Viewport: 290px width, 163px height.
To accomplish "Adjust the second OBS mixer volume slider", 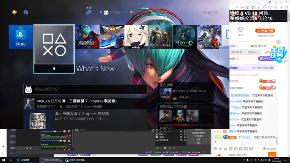I will (51, 141).
